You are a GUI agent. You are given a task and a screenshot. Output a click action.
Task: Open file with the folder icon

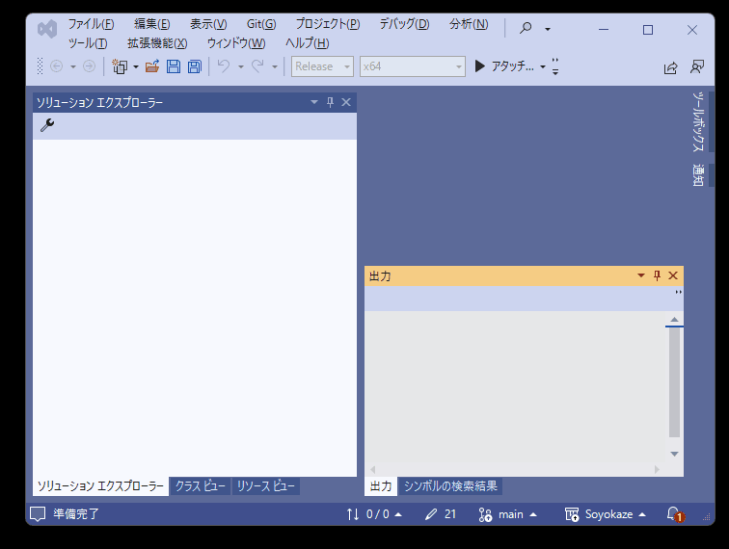pyautogui.click(x=152, y=66)
